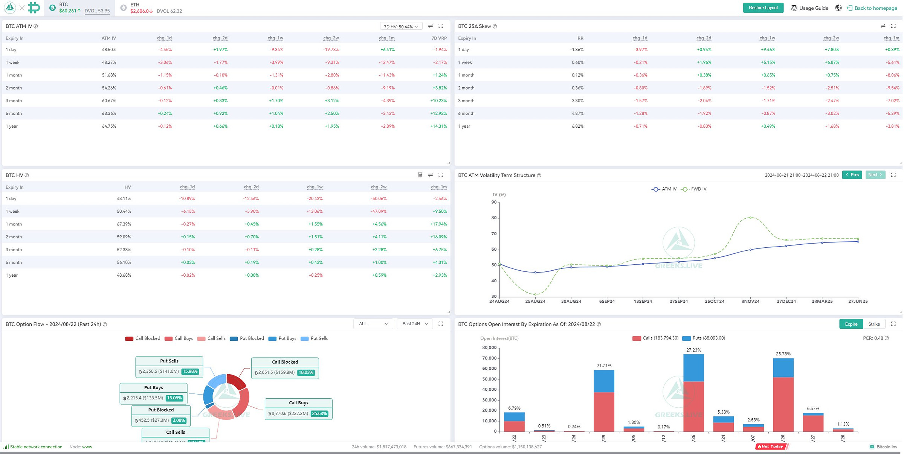904x454 pixels.
Task: Click the Greeks.live triangle logo
Action: tap(10, 8)
